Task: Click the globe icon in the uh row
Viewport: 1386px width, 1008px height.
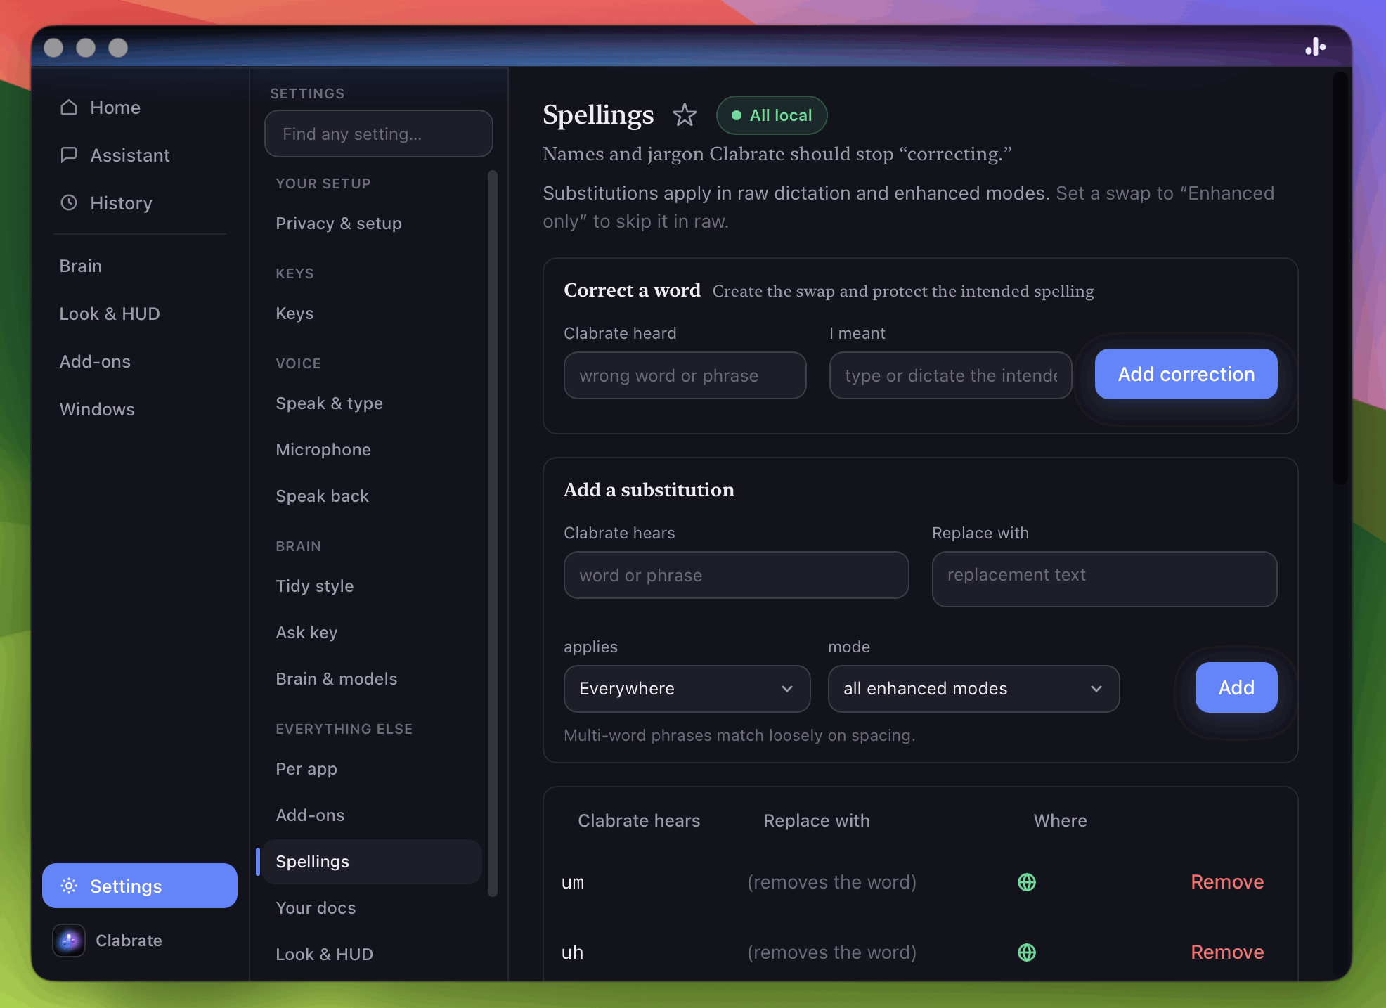Action: pos(1027,952)
